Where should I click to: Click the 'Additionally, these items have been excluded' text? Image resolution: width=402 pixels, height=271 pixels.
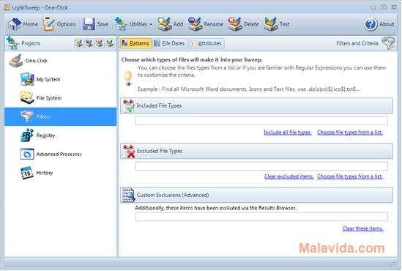click(215, 208)
